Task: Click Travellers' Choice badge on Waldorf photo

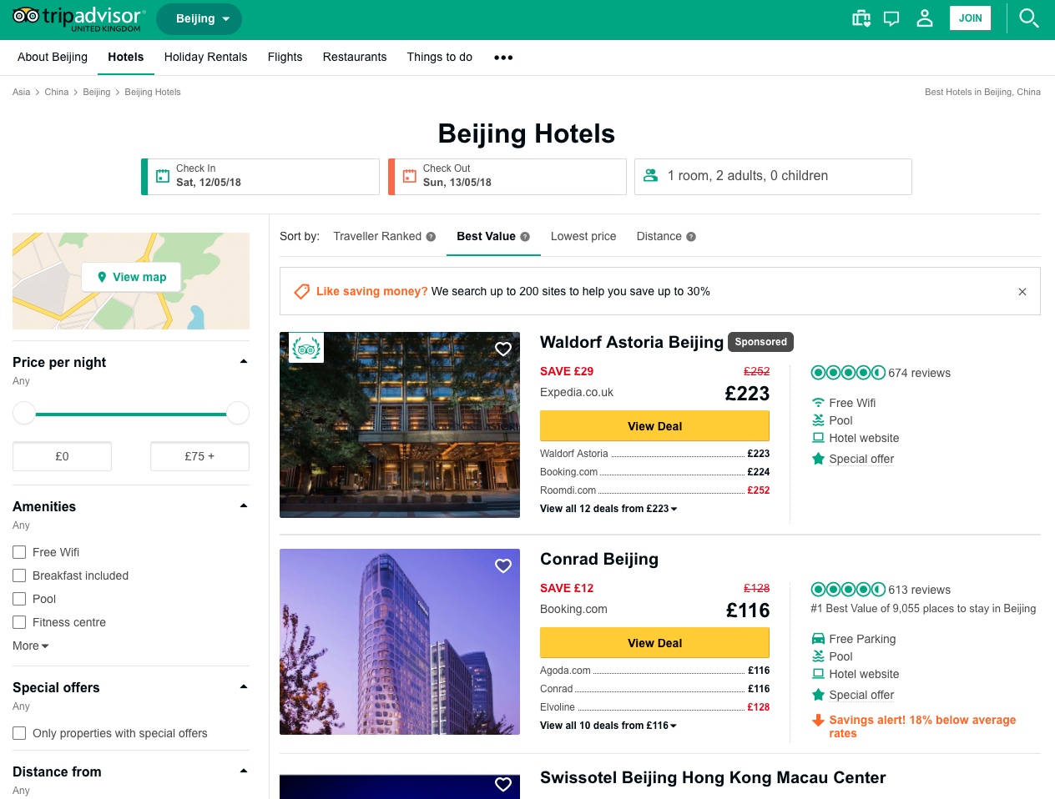Action: (306, 349)
